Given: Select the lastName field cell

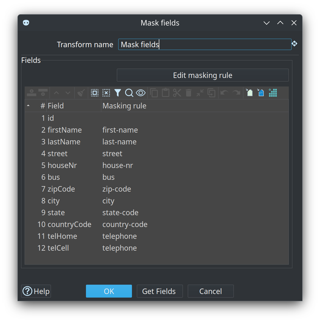Looking at the screenshot, I should [74, 142].
